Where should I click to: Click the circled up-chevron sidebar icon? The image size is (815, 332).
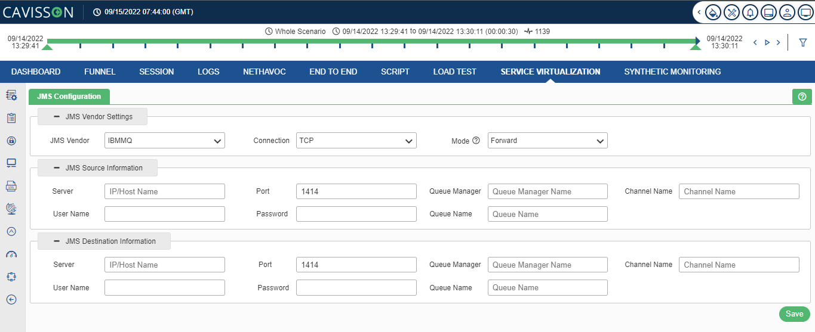pyautogui.click(x=11, y=231)
